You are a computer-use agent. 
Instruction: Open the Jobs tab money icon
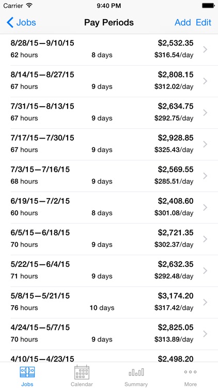coord(27,372)
